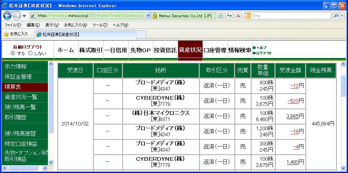The height and width of the screenshot is (173, 348).
Task: Click the Stop loading red X icon
Action: click(238, 16)
